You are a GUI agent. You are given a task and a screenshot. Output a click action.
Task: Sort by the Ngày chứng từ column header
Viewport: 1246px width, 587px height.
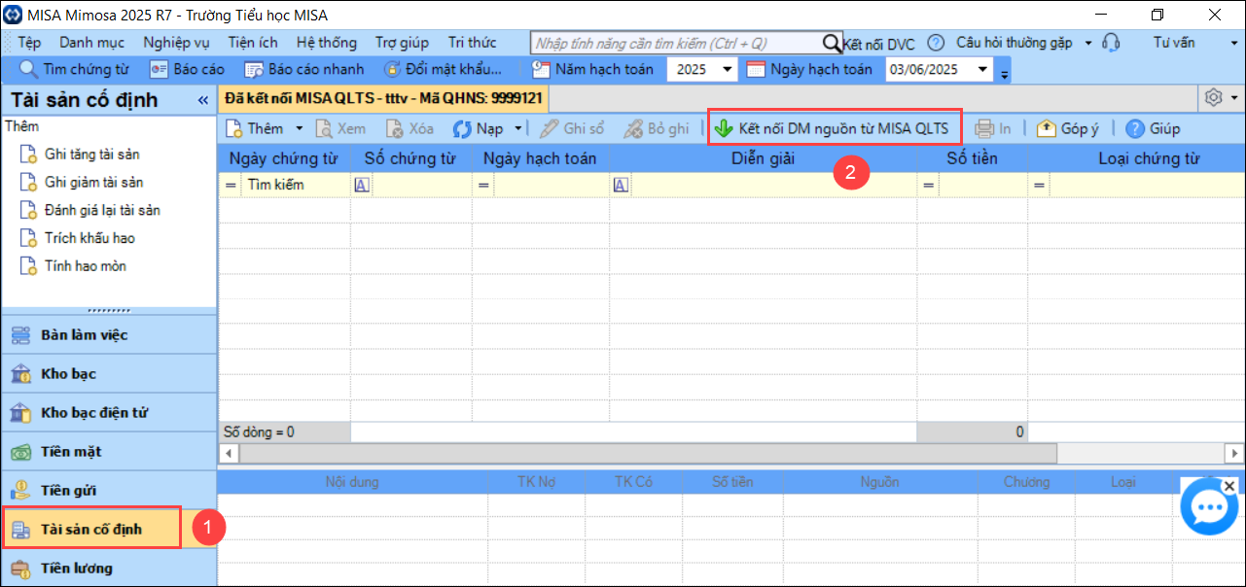pyautogui.click(x=284, y=158)
